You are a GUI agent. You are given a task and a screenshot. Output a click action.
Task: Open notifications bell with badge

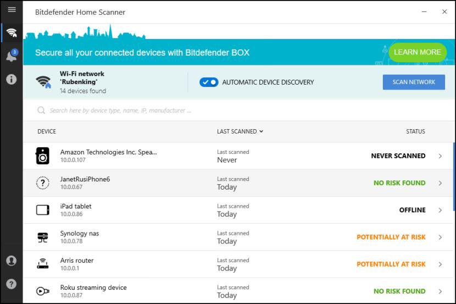[x=11, y=56]
